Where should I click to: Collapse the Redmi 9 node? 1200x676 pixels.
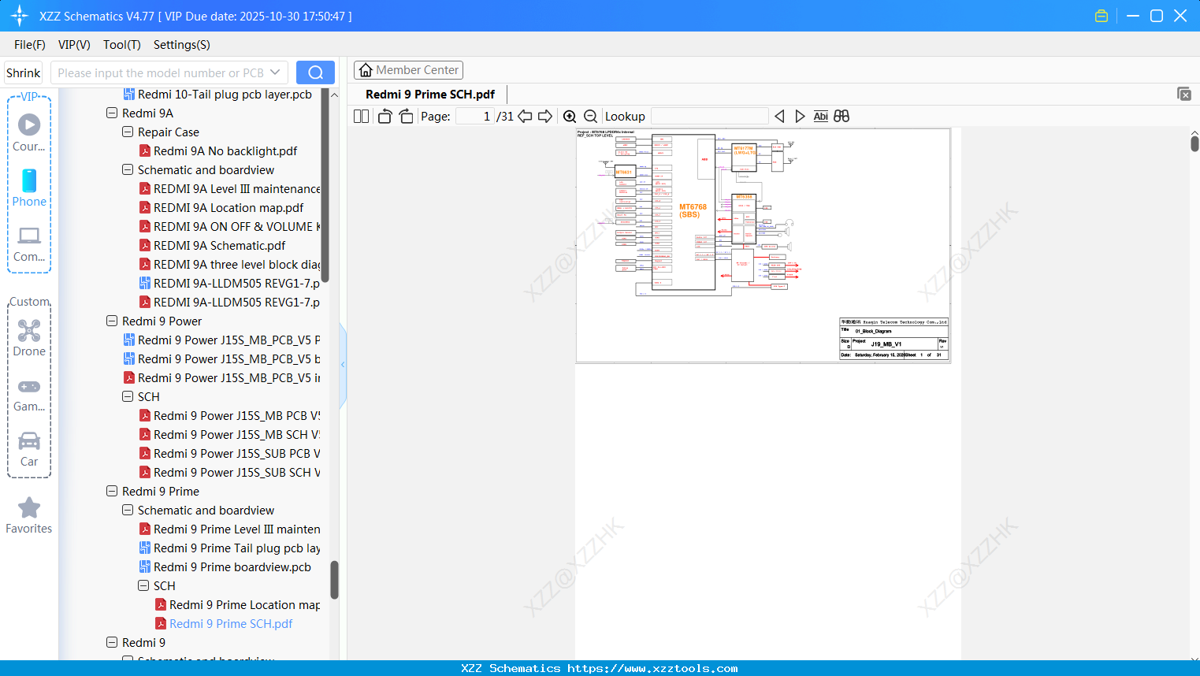[112, 643]
